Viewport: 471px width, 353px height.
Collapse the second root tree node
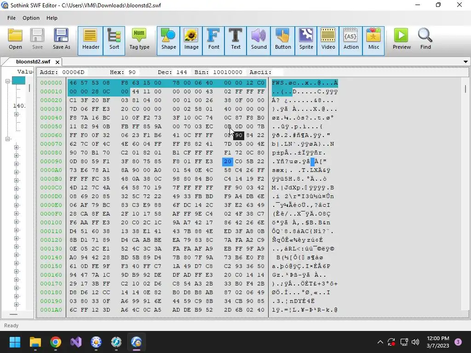click(x=7, y=139)
